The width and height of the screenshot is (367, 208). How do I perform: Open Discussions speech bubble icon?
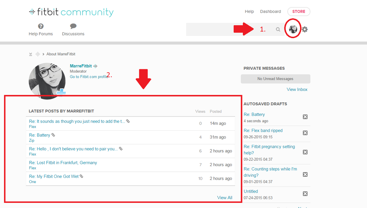point(73,26)
